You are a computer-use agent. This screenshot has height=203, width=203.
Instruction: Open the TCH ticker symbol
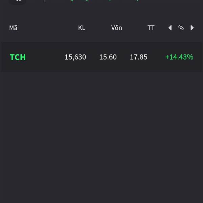pyautogui.click(x=18, y=57)
